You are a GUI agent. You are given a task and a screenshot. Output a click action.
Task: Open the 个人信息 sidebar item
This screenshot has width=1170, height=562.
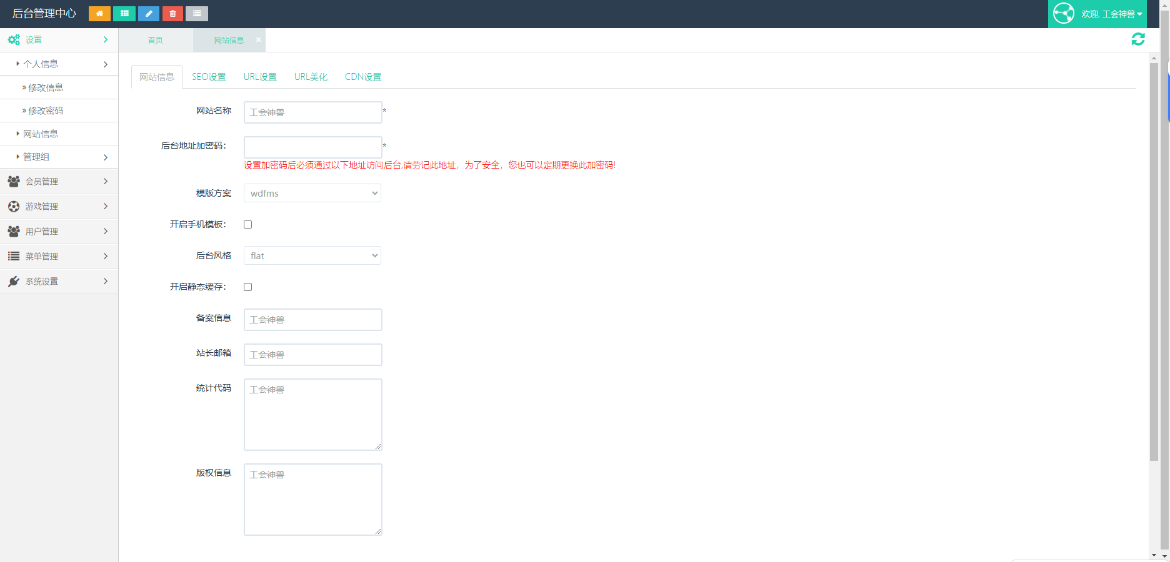coord(59,64)
